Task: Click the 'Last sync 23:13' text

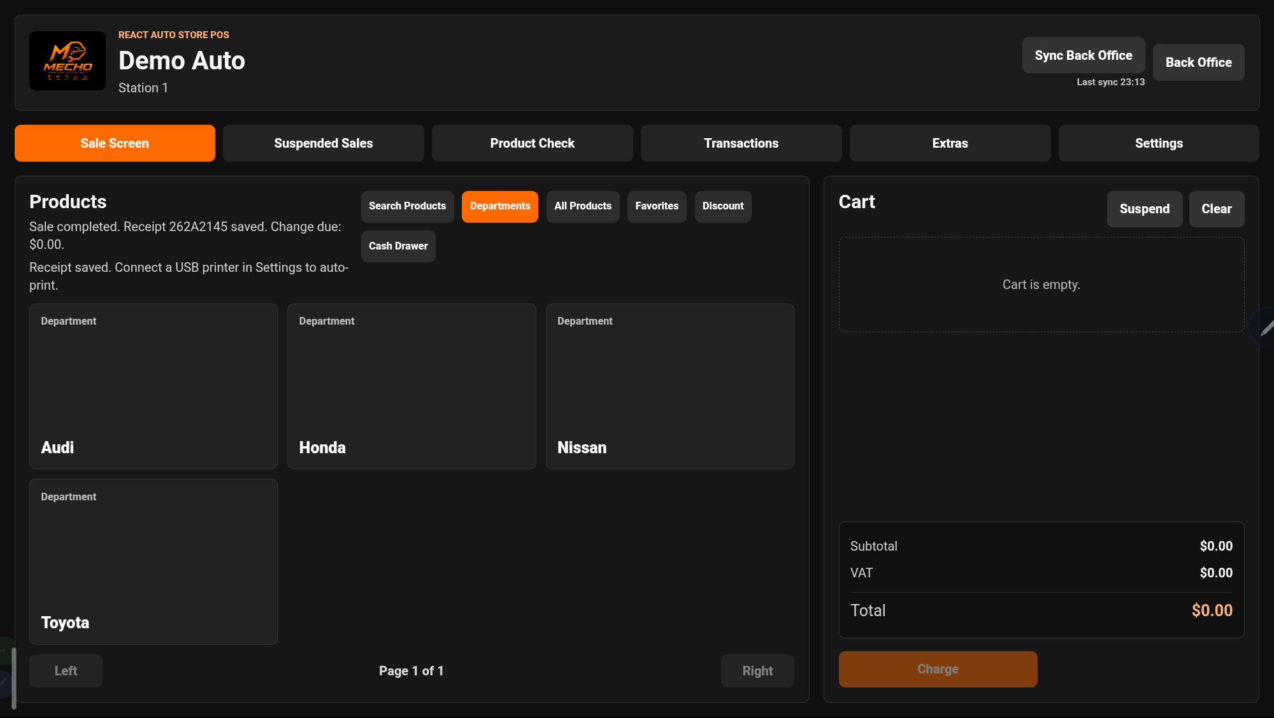Action: point(1111,82)
